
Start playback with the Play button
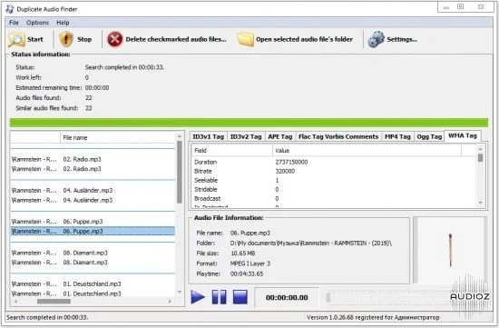pyautogui.click(x=198, y=297)
